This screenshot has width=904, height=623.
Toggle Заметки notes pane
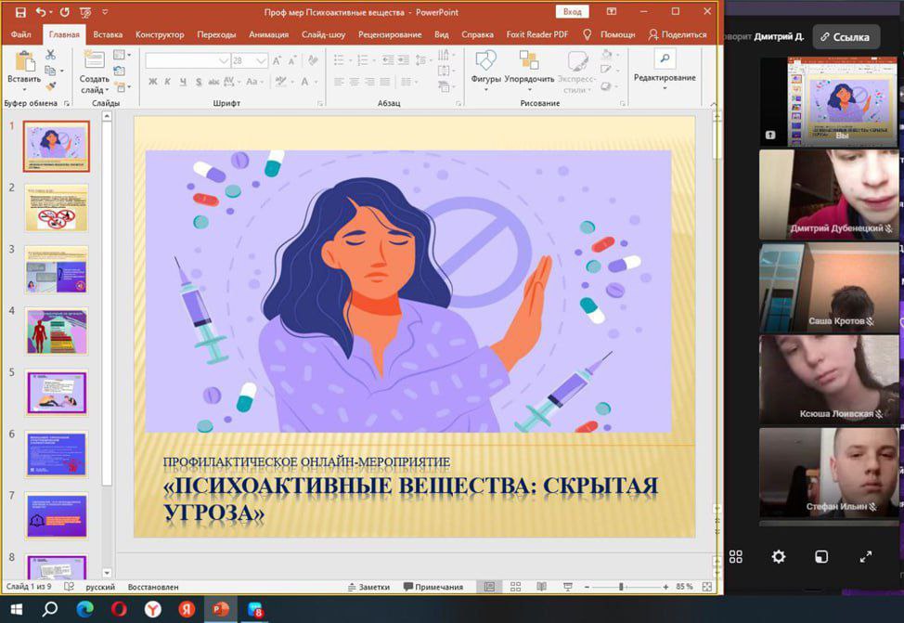click(369, 587)
